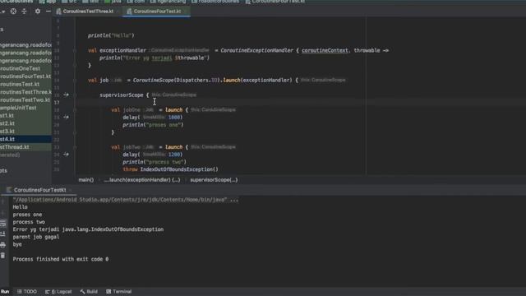Select routinesTestTwo.kt in project tree
The image size is (526, 296).
(x=25, y=100)
